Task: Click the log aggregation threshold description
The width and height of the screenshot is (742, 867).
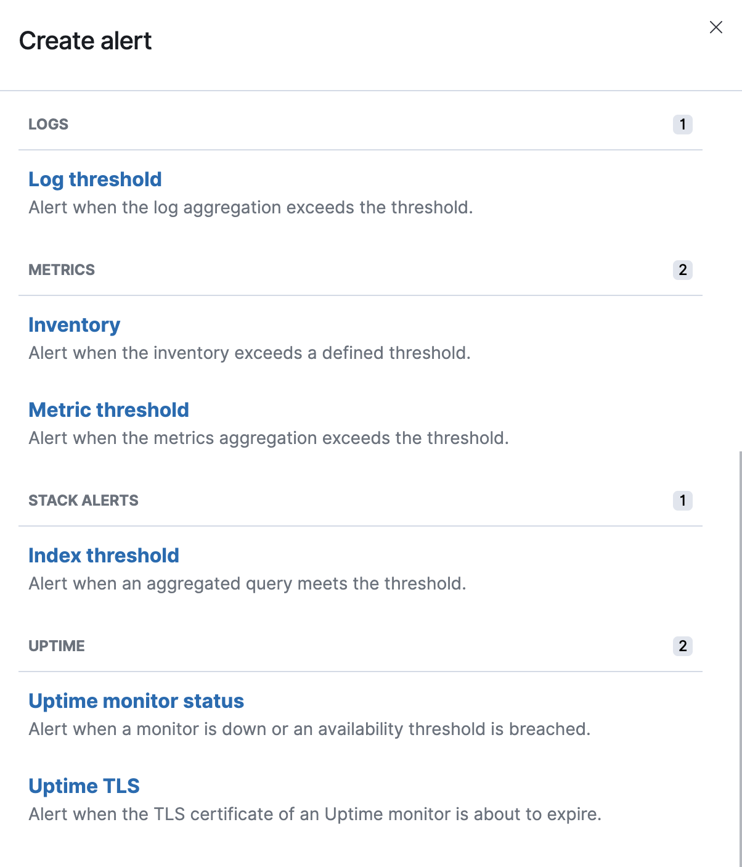Action: coord(251,208)
